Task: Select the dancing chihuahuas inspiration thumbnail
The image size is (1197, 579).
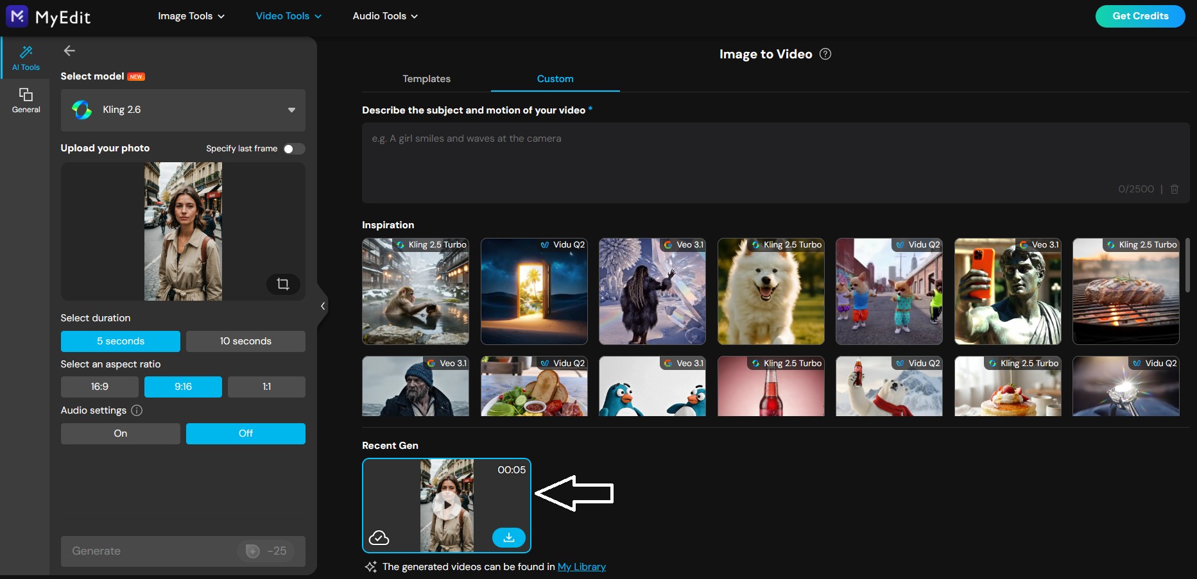Action: [x=889, y=292]
